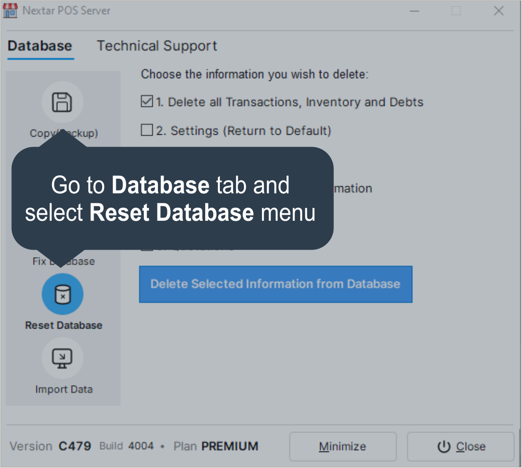Enable the Settings (Return to Default) checkbox
The width and height of the screenshot is (522, 468).
[x=147, y=130]
